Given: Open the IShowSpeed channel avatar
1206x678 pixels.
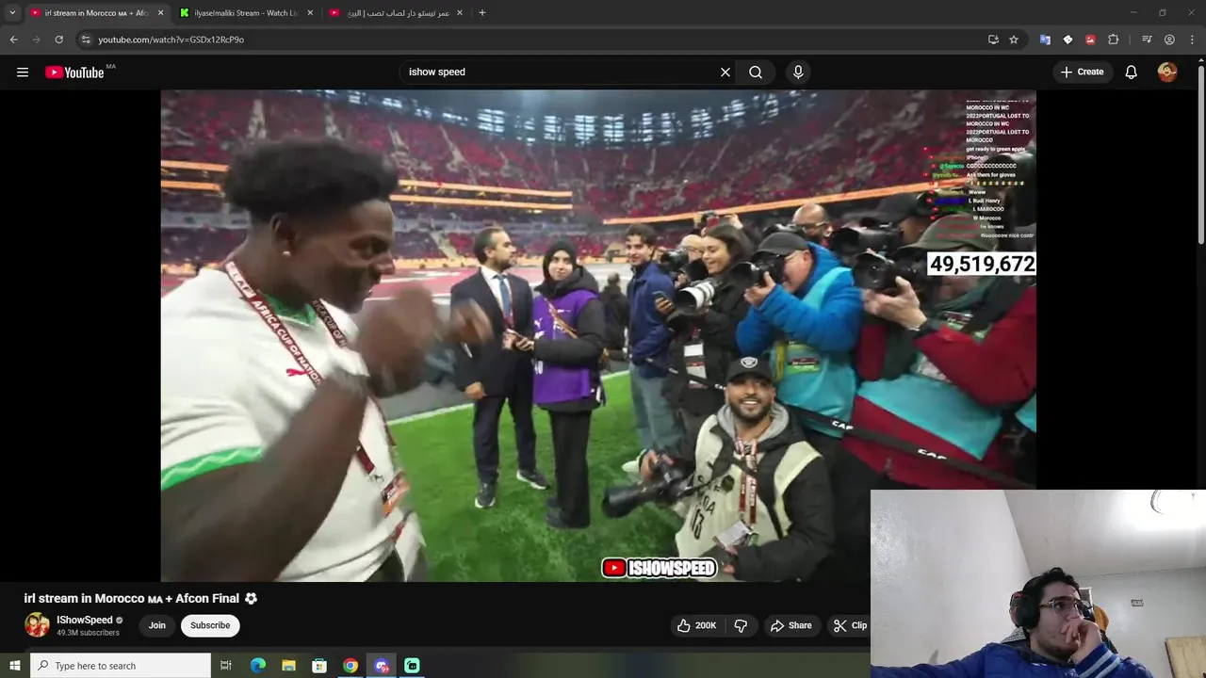Looking at the screenshot, I should point(37,625).
